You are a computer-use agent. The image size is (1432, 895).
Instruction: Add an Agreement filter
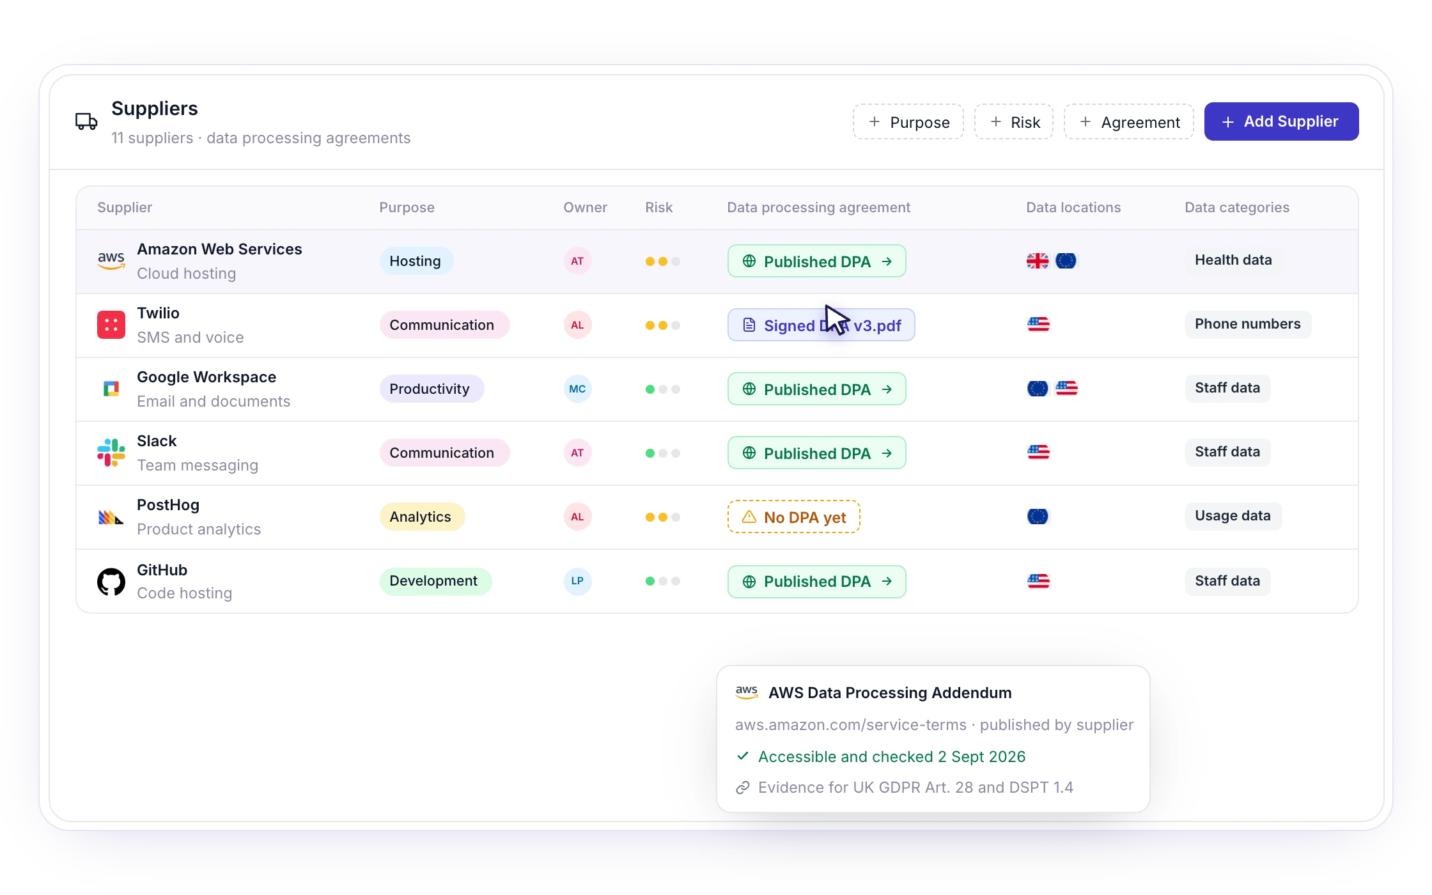click(1129, 121)
